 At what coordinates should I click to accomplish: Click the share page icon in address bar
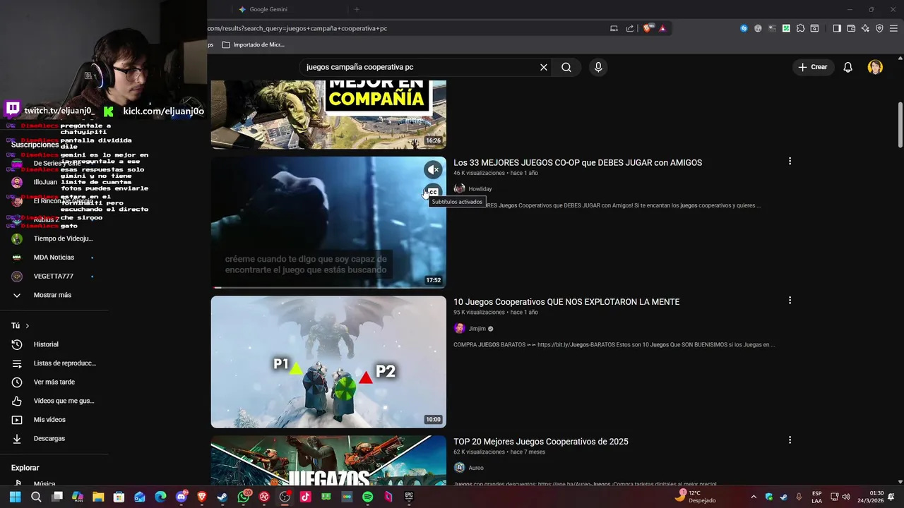(x=630, y=28)
